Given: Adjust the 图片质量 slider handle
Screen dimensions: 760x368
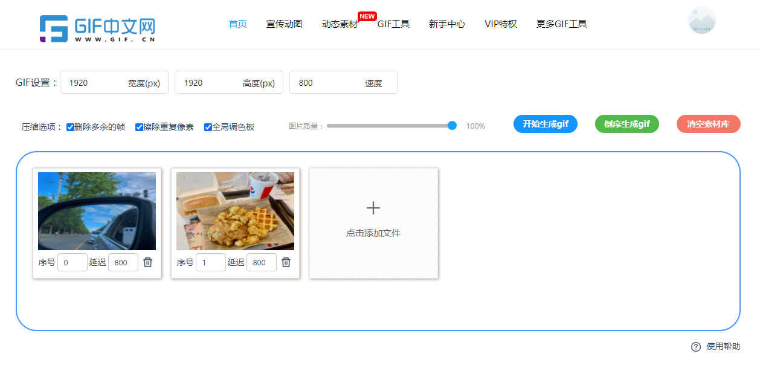Looking at the screenshot, I should click(x=452, y=126).
